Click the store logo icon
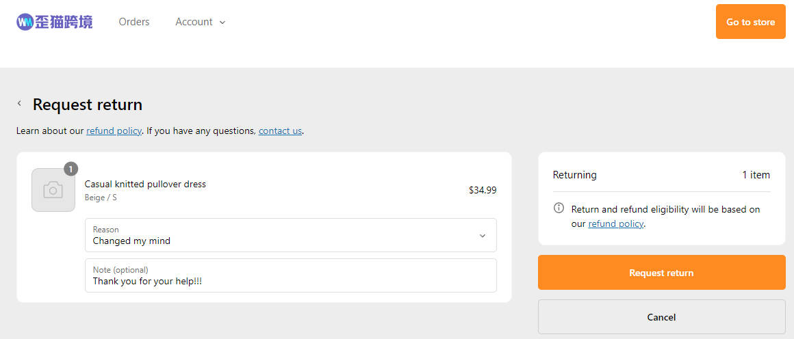This screenshot has height=339, width=794. [54, 22]
